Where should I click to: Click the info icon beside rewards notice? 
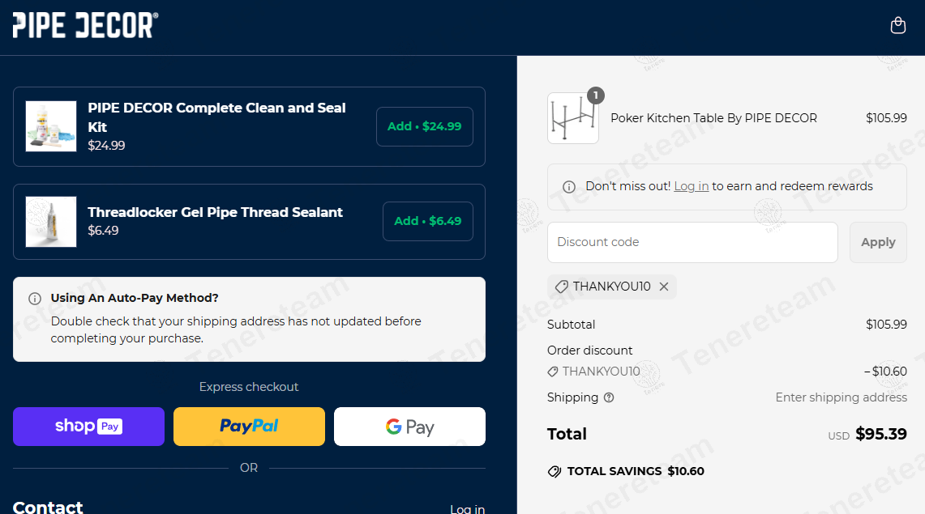pos(569,187)
